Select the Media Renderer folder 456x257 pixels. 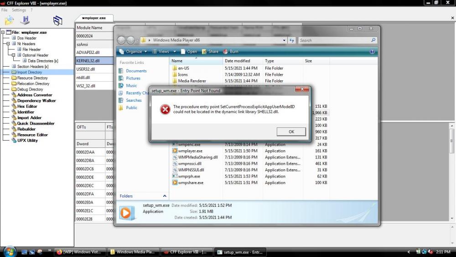point(192,81)
